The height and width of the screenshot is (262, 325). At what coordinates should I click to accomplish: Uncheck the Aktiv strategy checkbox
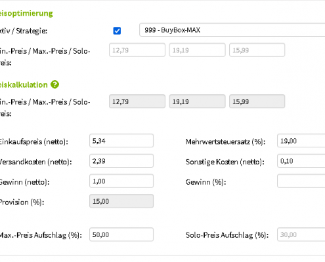click(x=117, y=31)
